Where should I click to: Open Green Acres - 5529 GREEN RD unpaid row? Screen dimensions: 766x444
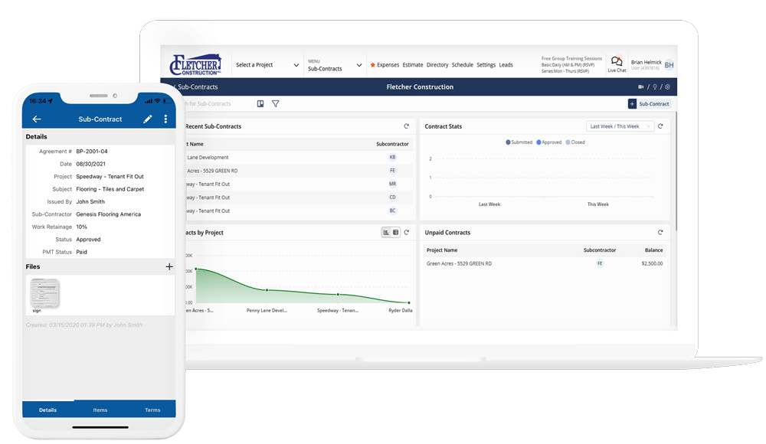pyautogui.click(x=545, y=263)
